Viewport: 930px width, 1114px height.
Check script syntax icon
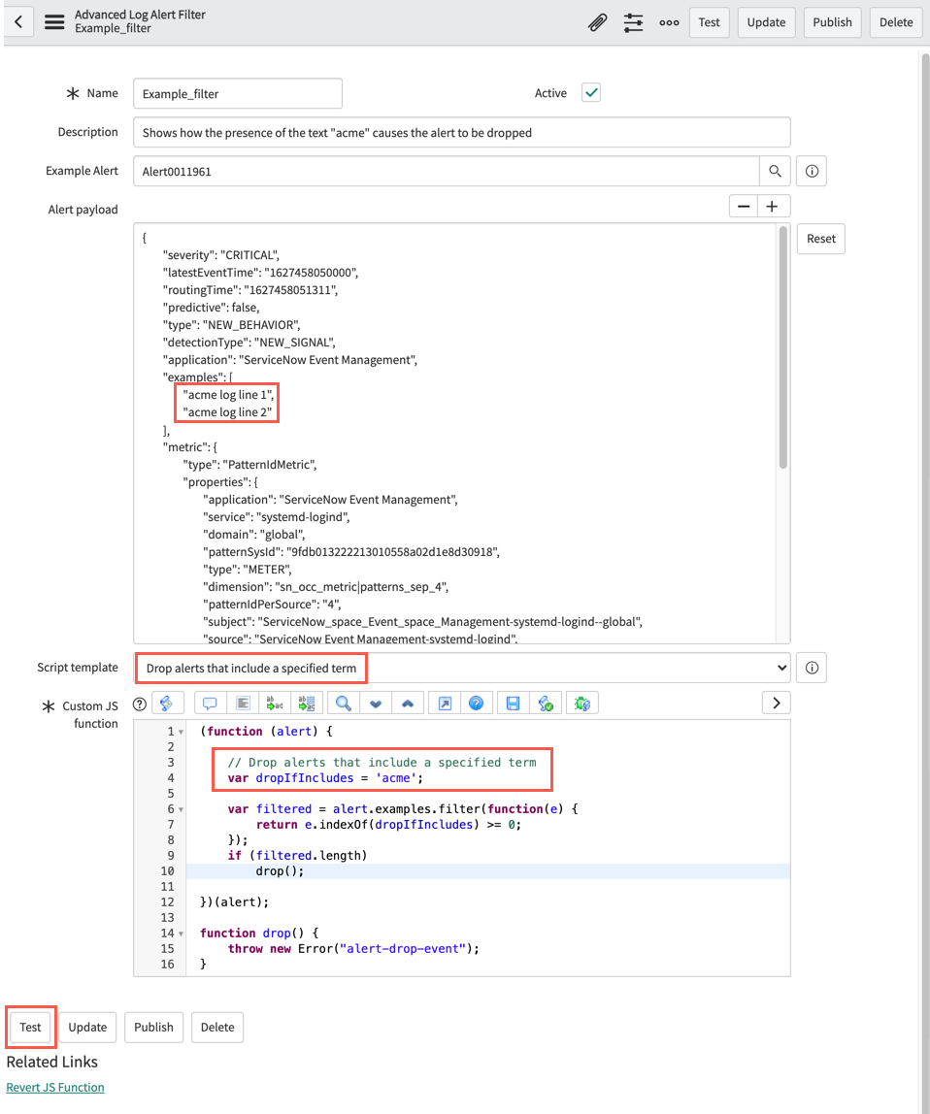click(546, 704)
